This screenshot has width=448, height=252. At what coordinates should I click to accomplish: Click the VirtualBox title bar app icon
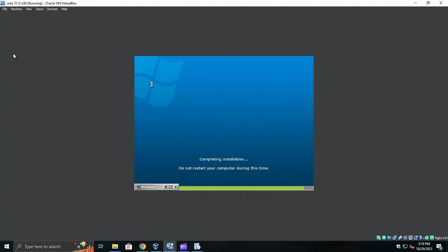tap(3, 3)
